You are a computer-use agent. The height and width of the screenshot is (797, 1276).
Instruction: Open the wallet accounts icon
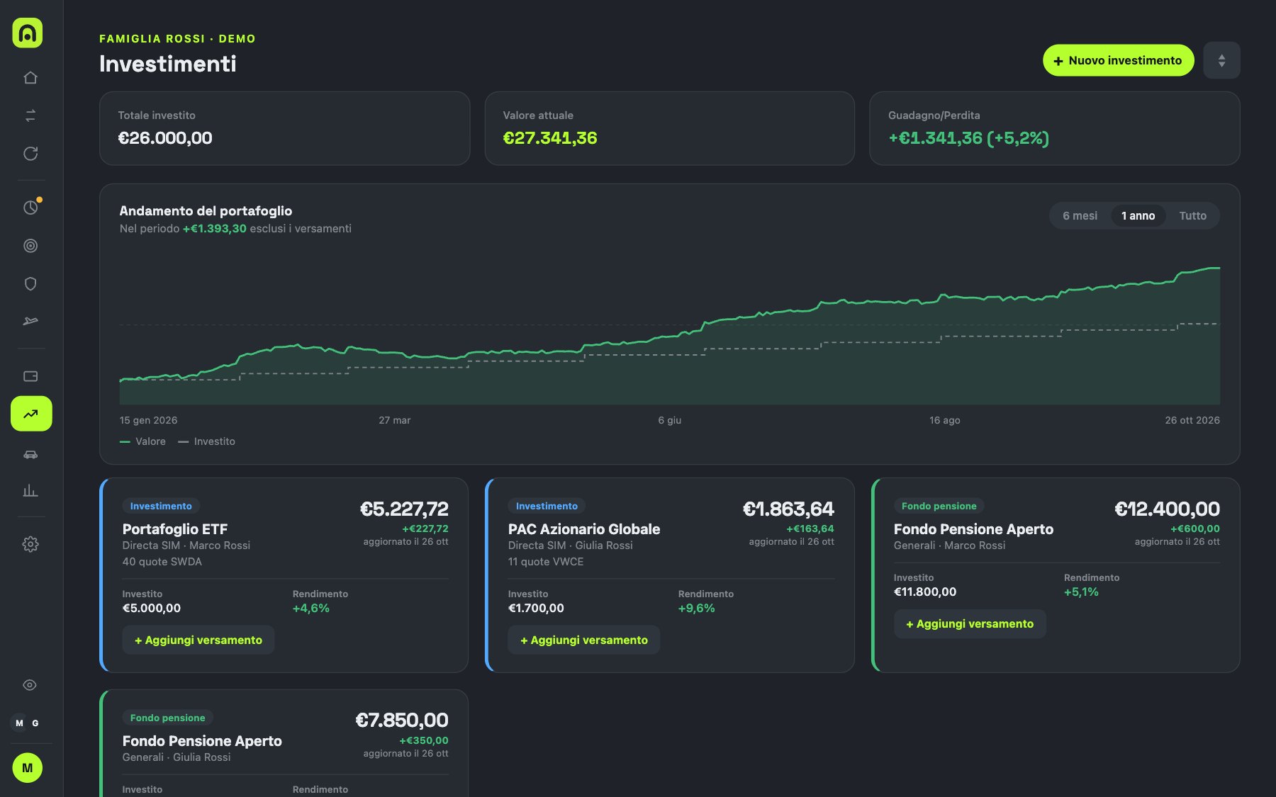tap(30, 376)
